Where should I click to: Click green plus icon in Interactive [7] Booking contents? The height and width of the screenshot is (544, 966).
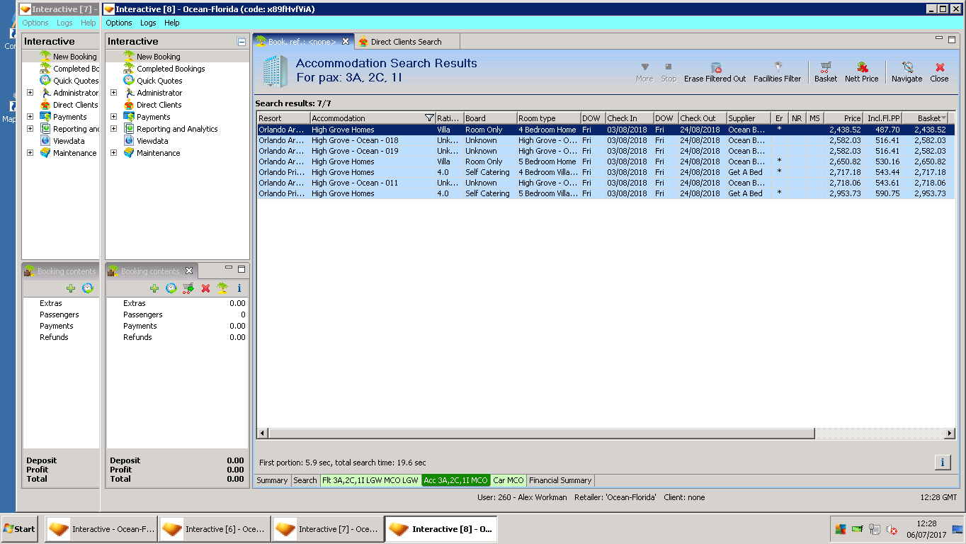(x=71, y=288)
